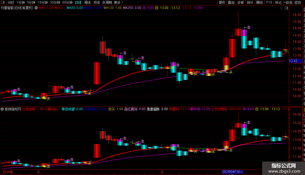The image size is (305, 175).
Task: Expand the 更多 period options
Action: pyautogui.click(x=119, y=2)
